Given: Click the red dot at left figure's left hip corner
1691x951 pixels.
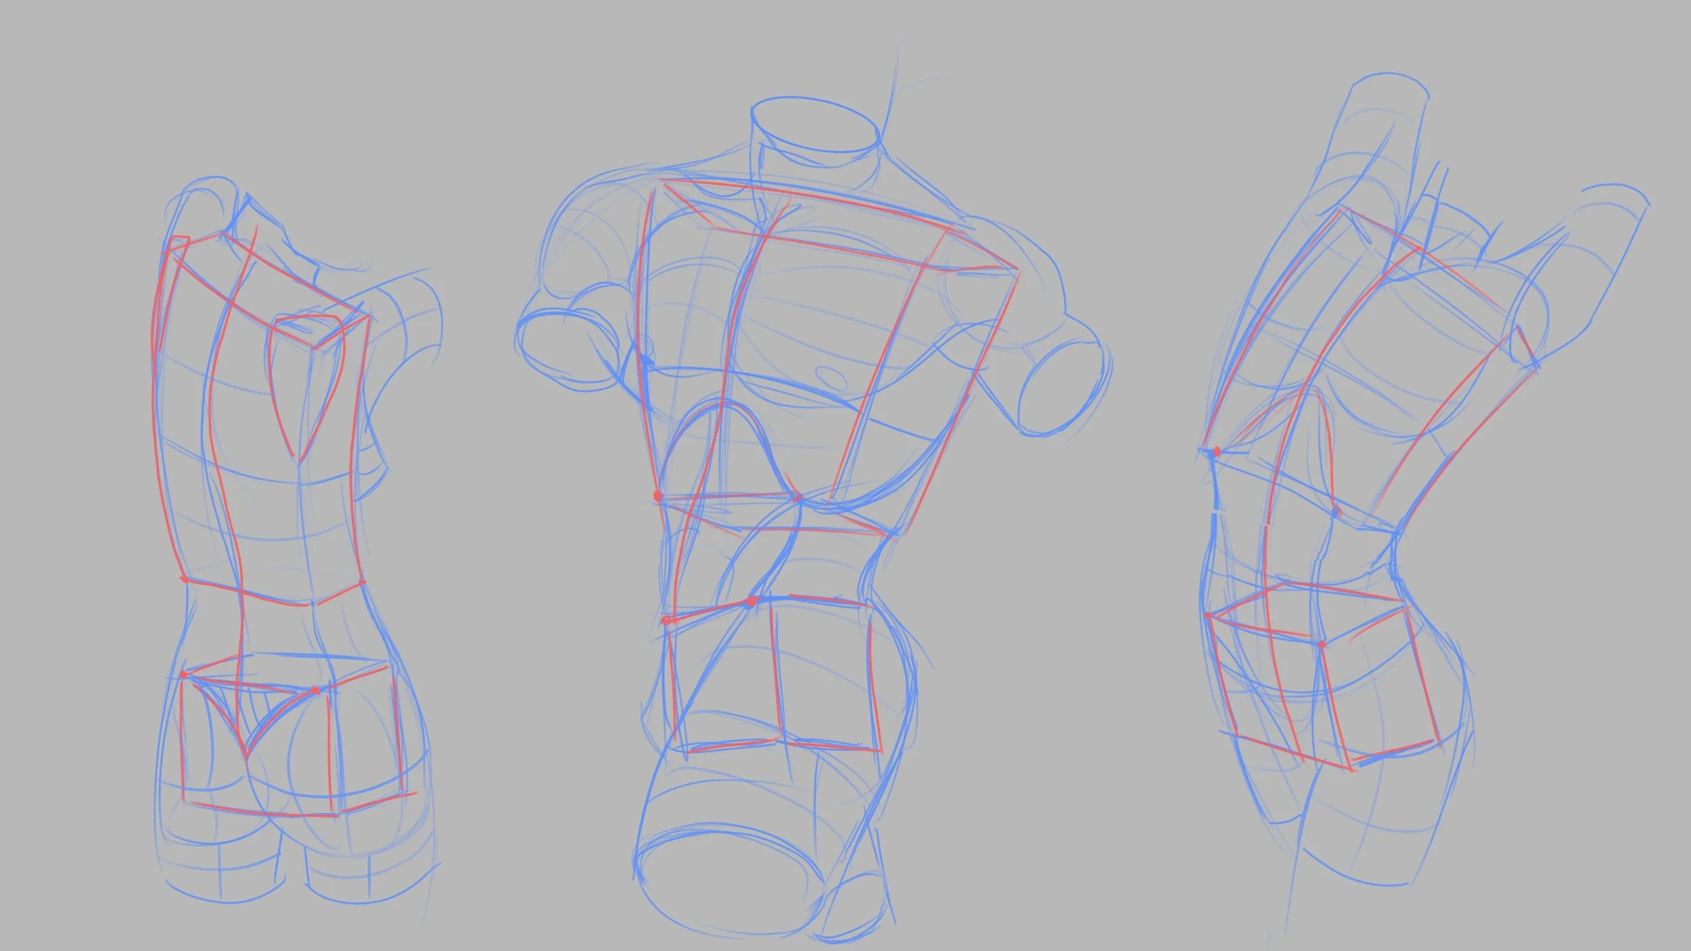Looking at the screenshot, I should pyautogui.click(x=183, y=674).
